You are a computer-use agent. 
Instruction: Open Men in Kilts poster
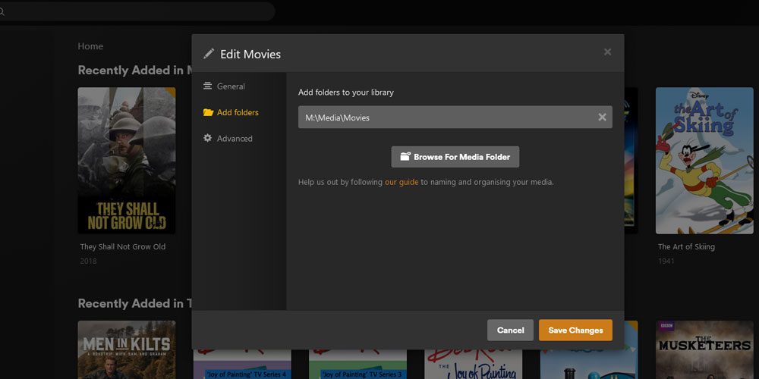(127, 349)
